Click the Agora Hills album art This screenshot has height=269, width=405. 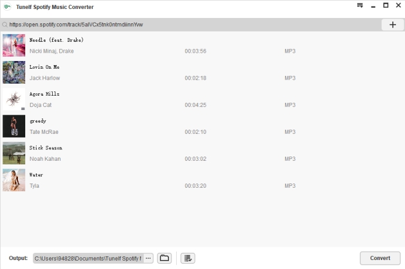tap(14, 99)
